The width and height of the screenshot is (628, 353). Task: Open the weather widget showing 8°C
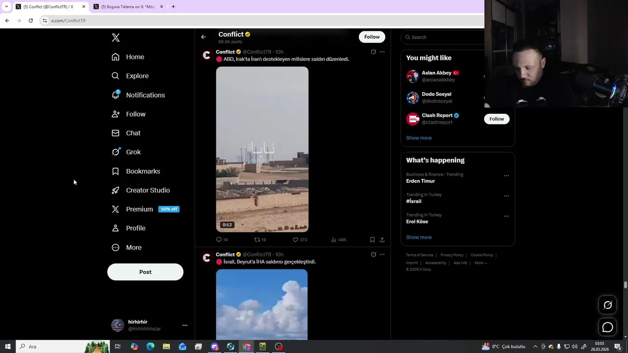[503, 347]
